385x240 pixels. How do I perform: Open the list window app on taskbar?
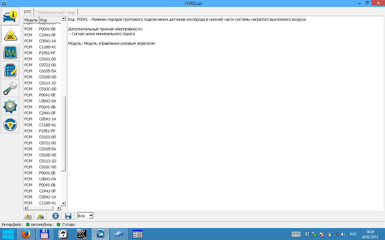pyautogui.click(x=138, y=234)
